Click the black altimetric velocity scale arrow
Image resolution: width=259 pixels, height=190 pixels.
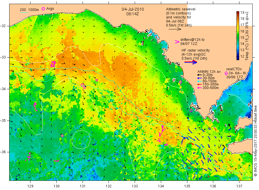click(175, 29)
